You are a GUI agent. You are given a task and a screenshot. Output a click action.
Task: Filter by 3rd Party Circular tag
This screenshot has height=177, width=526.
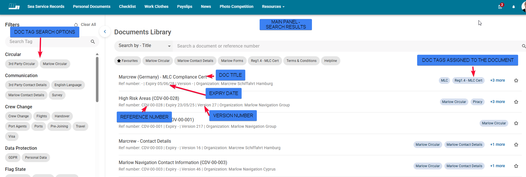pos(22,64)
